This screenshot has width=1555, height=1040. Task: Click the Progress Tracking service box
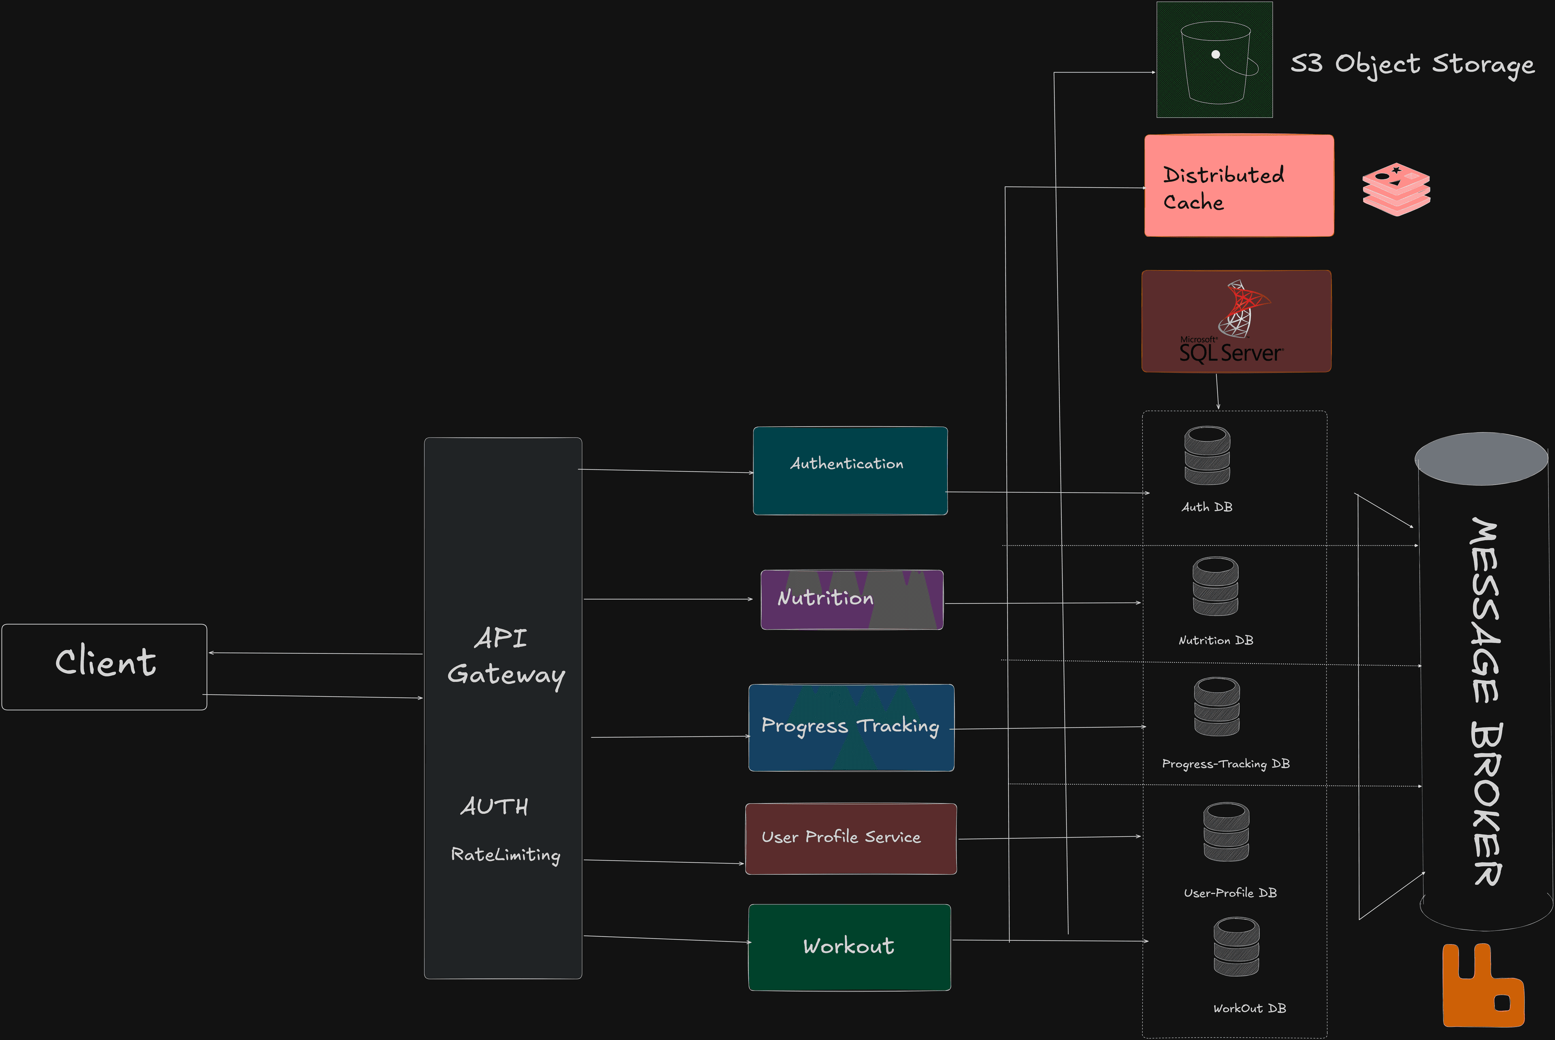pyautogui.click(x=851, y=727)
